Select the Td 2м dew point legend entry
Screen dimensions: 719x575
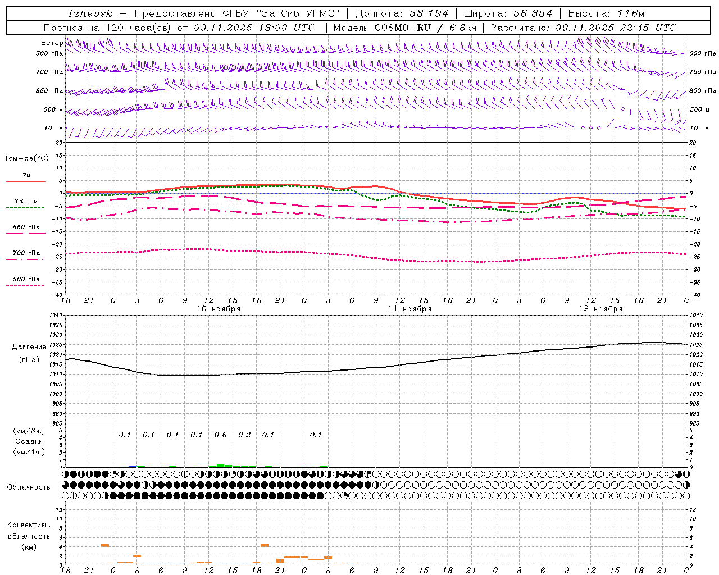pyautogui.click(x=26, y=202)
